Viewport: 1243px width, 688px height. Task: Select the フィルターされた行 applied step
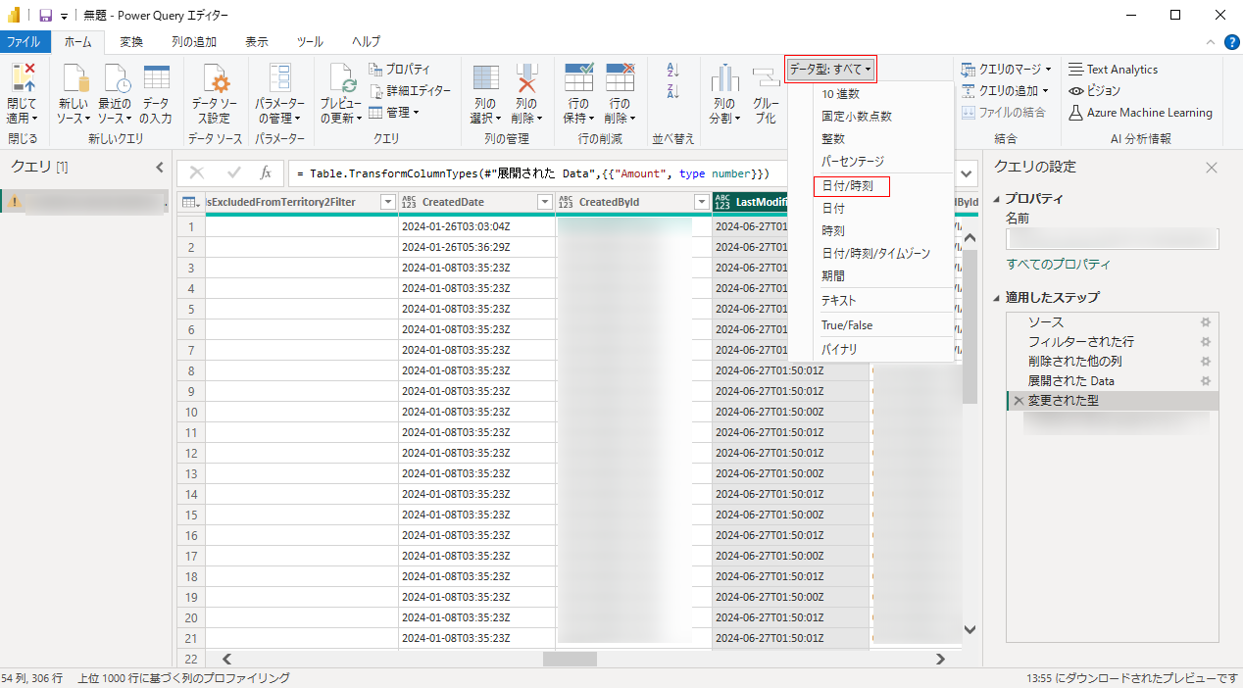pyautogui.click(x=1080, y=341)
